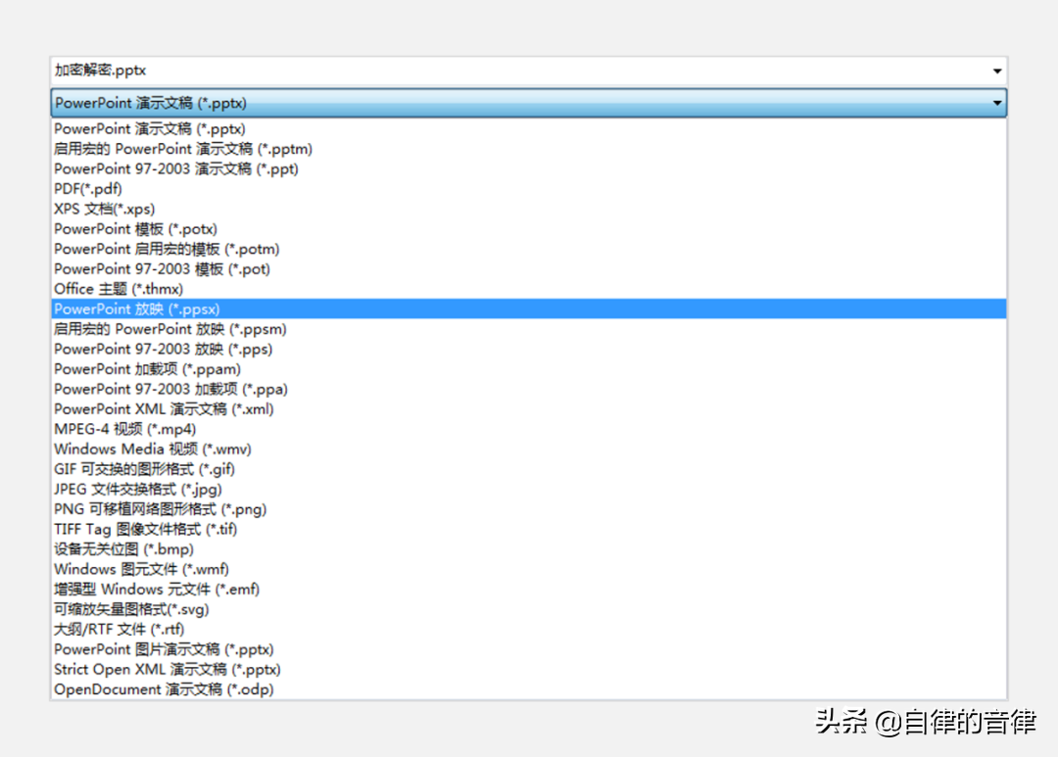Choose MPEG-4 视频 (*.mp4)
Screen dimensions: 1058x757
529,429
